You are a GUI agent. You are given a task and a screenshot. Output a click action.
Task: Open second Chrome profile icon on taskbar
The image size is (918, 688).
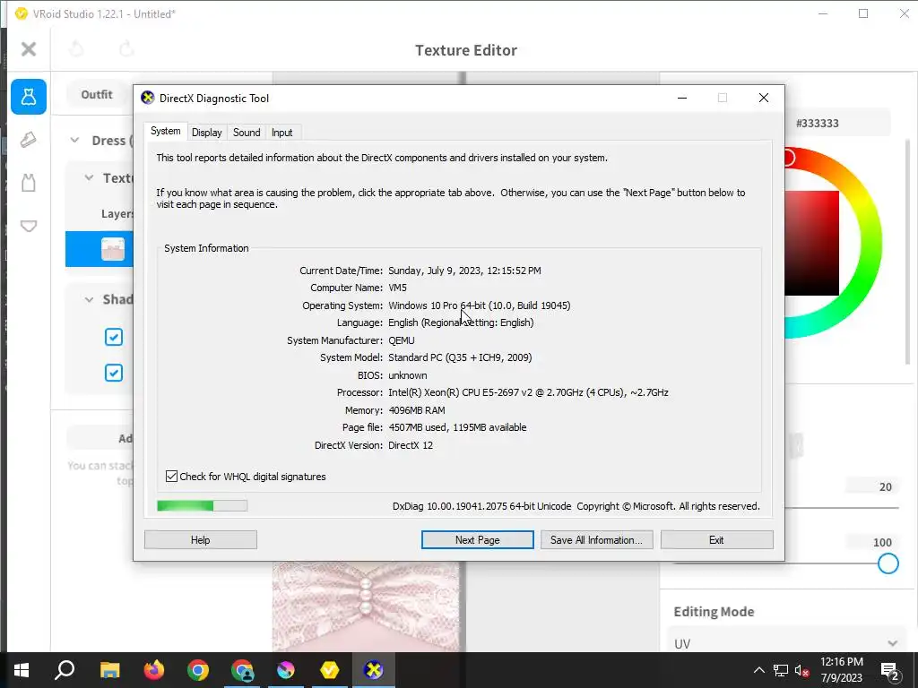(x=242, y=670)
